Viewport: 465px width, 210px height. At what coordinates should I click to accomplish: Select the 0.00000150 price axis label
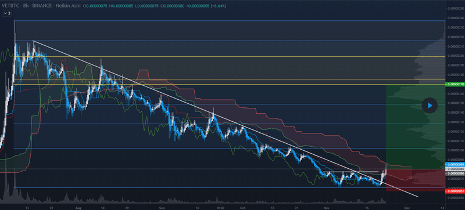tap(456, 103)
